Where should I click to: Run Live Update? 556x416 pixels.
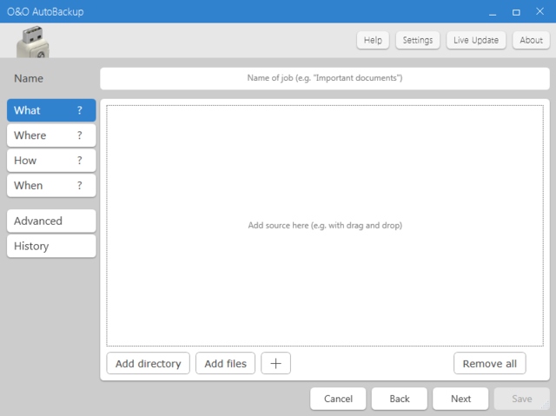(475, 40)
